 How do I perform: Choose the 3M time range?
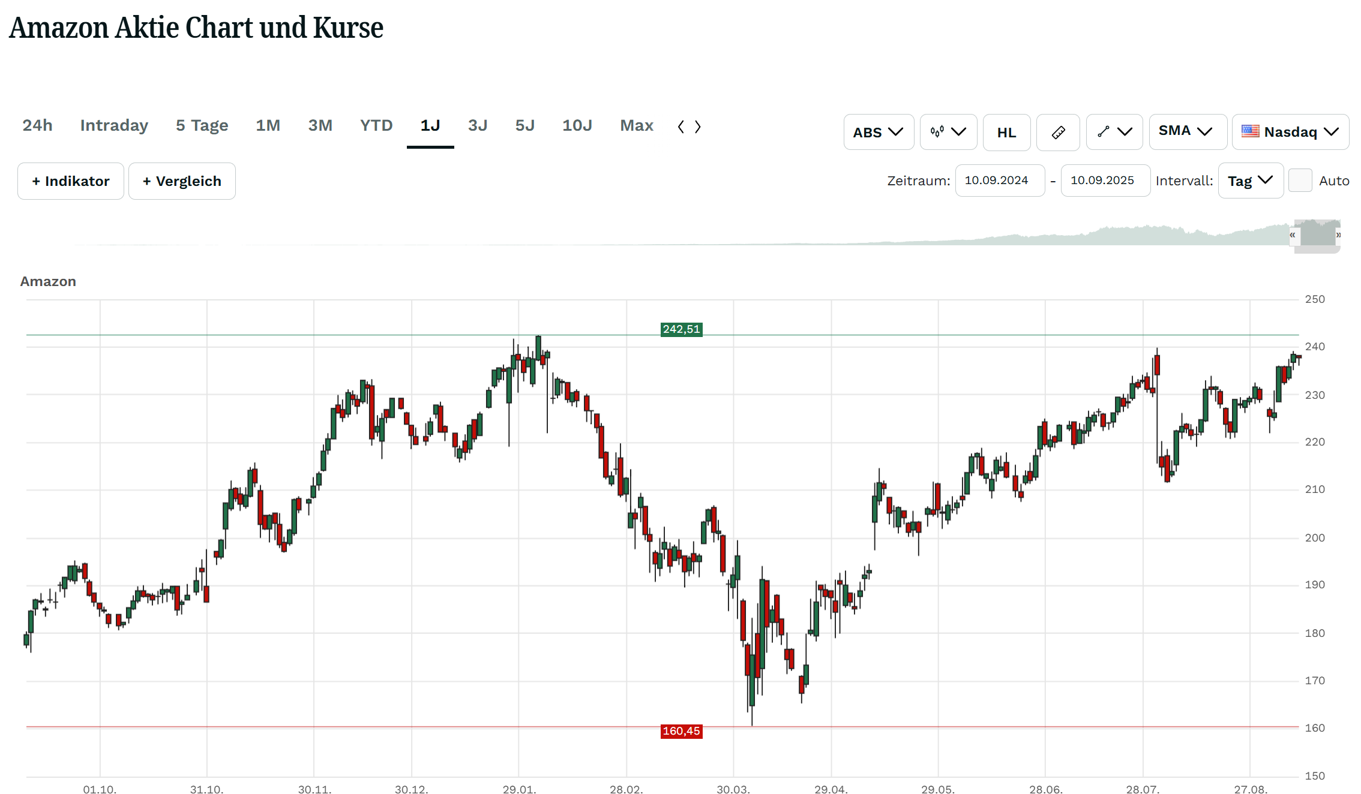click(320, 125)
